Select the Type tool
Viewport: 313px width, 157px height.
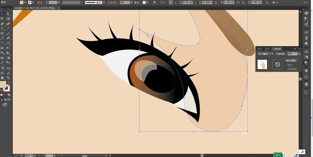click(2, 29)
